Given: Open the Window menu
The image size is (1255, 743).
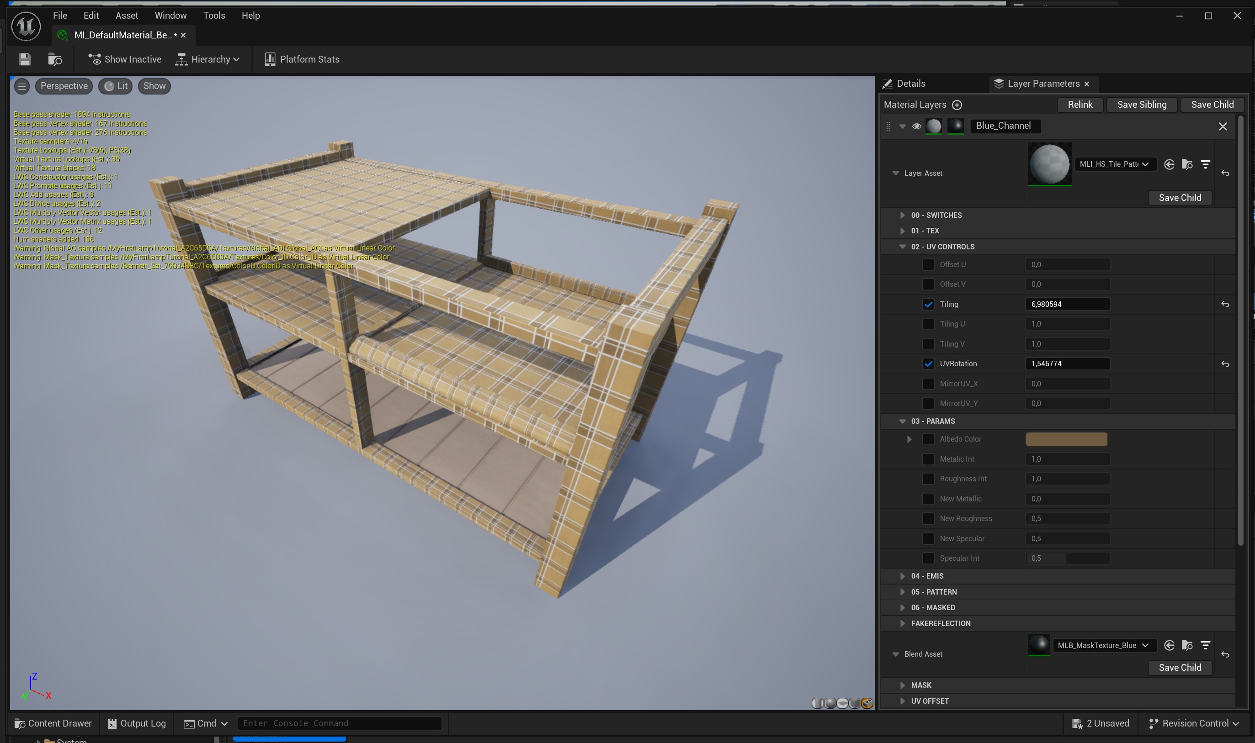Looking at the screenshot, I should pos(170,16).
